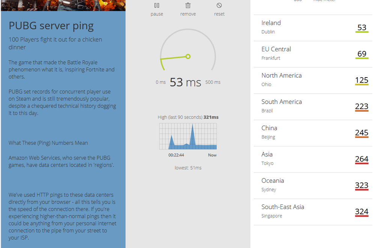Click the 125 ping value for Ohio
Image resolution: width=375 pixels, height=248 pixels.
362,80
